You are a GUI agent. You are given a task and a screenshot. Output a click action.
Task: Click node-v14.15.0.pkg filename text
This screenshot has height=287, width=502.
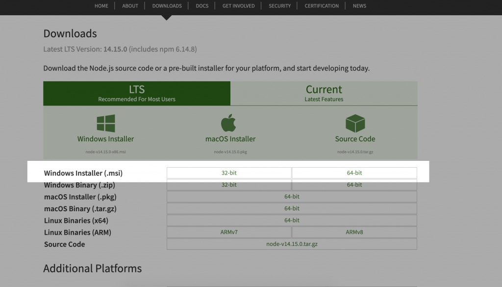(230, 152)
